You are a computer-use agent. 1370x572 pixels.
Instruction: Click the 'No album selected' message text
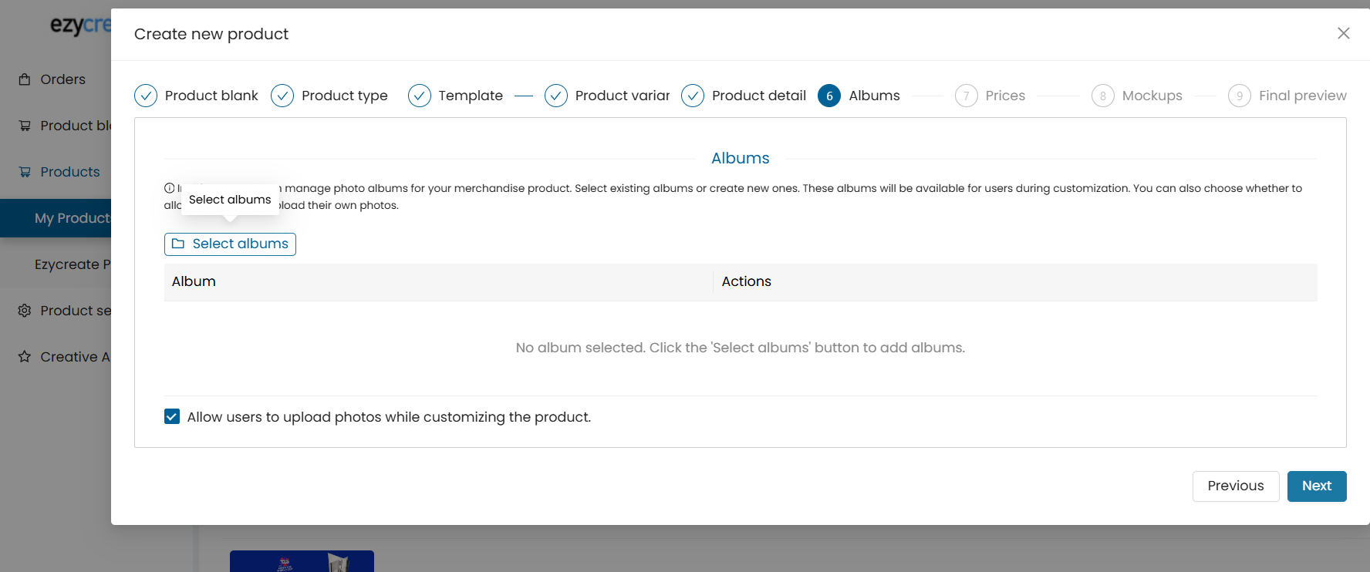(x=741, y=348)
